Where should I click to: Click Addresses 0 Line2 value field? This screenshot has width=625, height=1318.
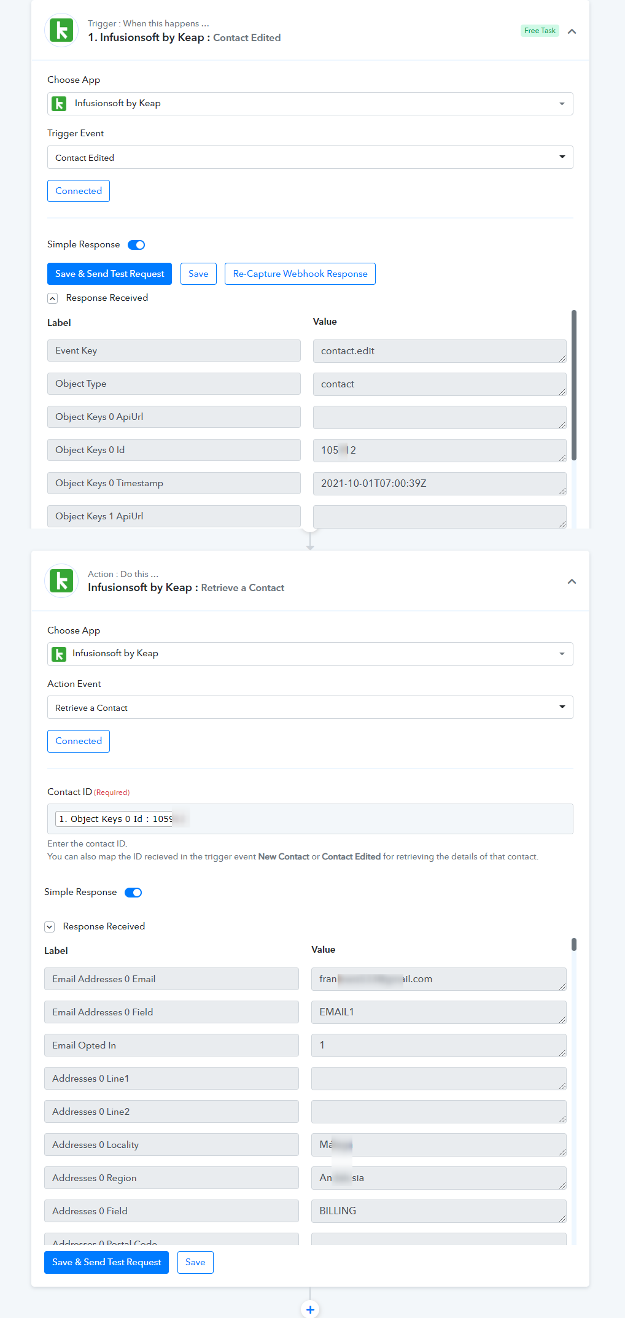click(x=438, y=1112)
